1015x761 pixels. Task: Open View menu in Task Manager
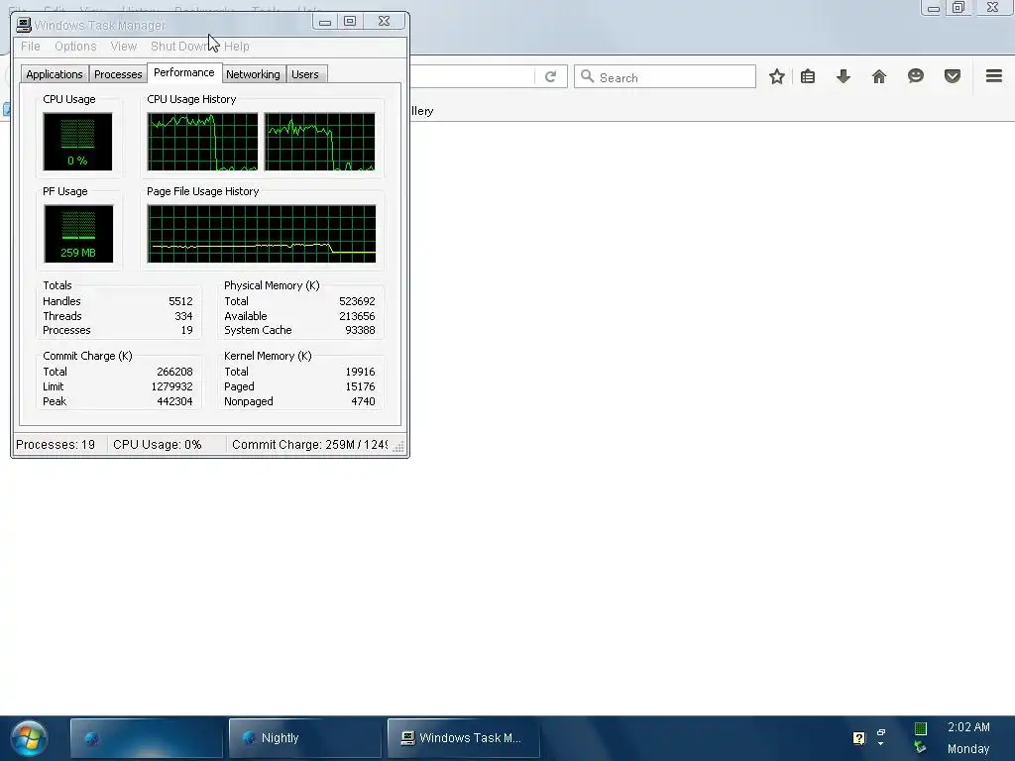pyautogui.click(x=124, y=47)
